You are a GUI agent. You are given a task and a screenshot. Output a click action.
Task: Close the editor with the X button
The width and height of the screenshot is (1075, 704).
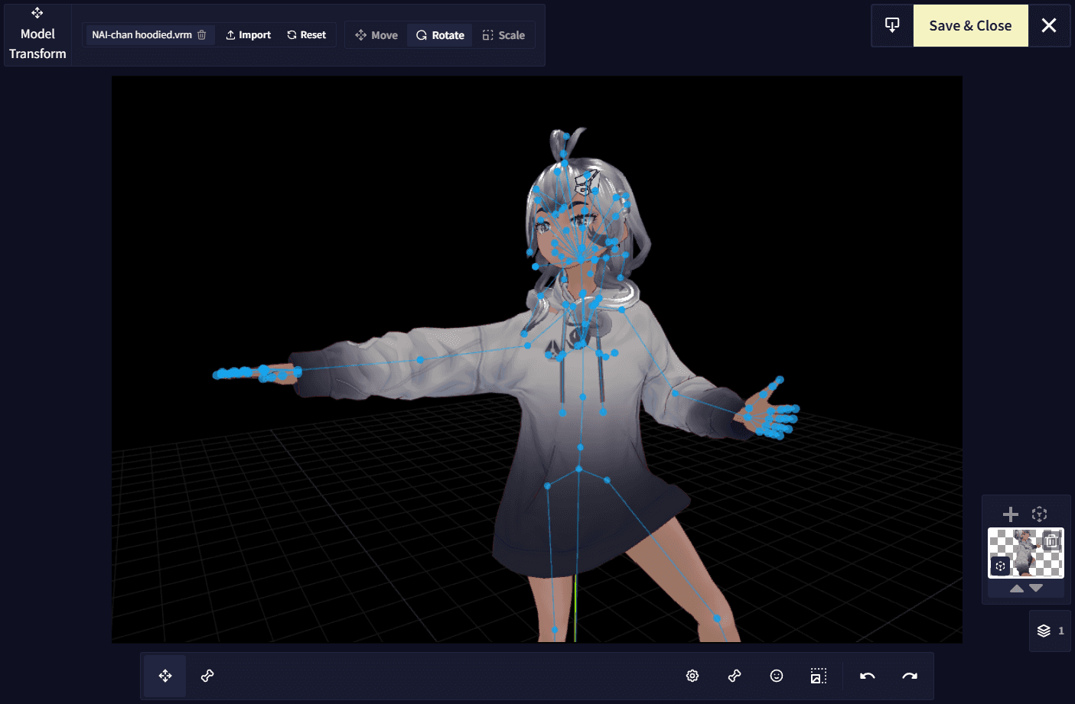point(1049,25)
